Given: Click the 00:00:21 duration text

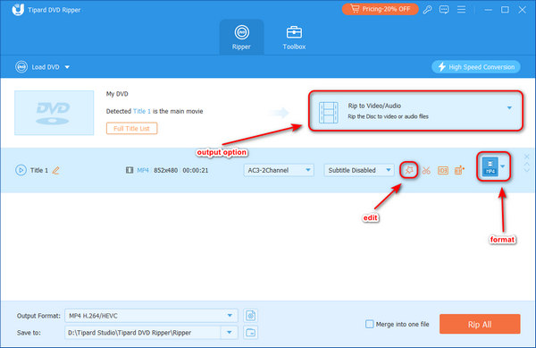Looking at the screenshot, I should click(195, 170).
